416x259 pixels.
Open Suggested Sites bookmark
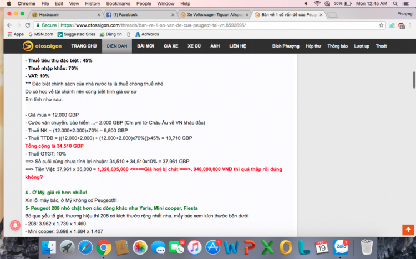pos(77,34)
